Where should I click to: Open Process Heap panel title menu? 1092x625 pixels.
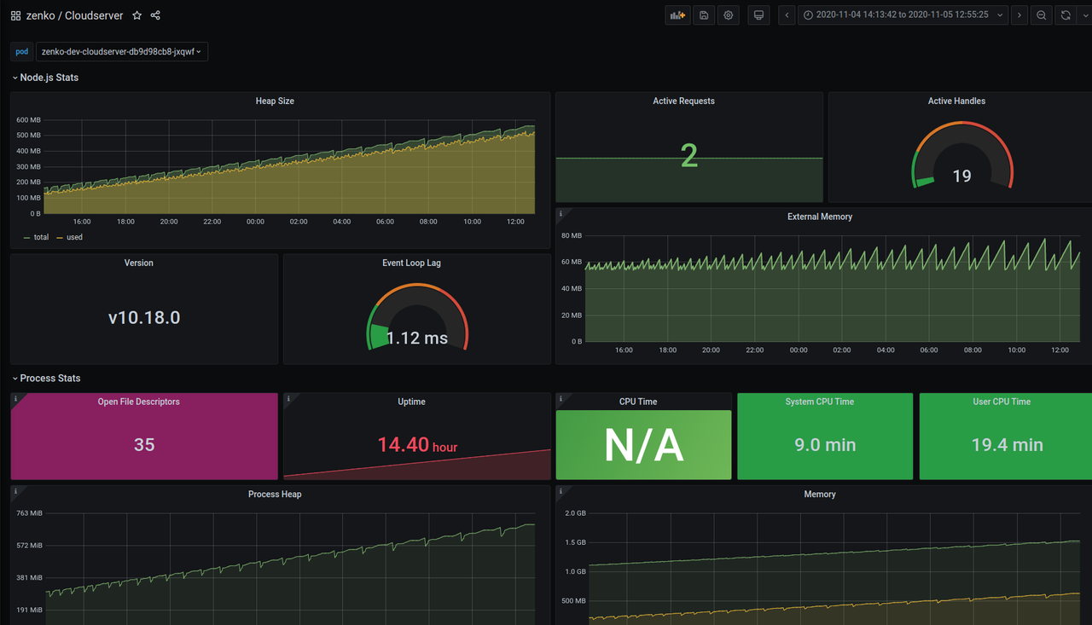pyautogui.click(x=275, y=495)
